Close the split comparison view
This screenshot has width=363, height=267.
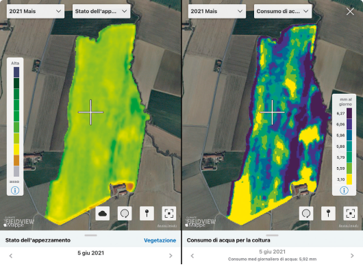point(350,11)
